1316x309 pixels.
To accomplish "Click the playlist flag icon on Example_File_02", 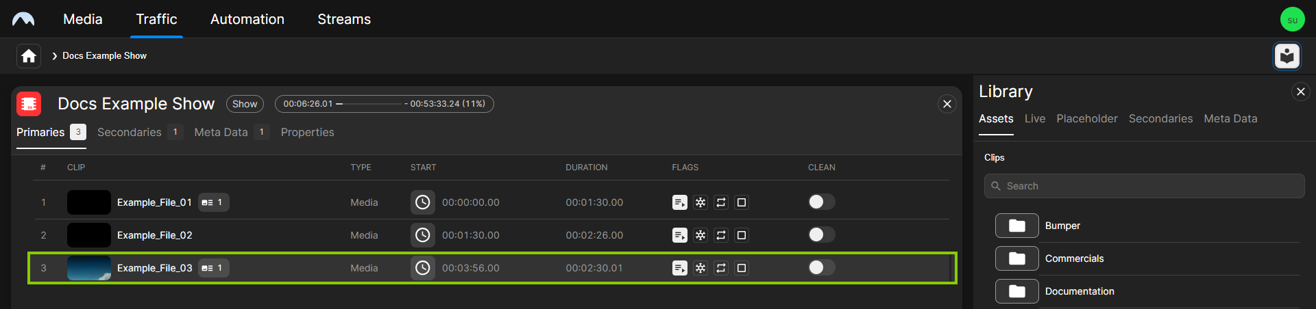I will (680, 235).
